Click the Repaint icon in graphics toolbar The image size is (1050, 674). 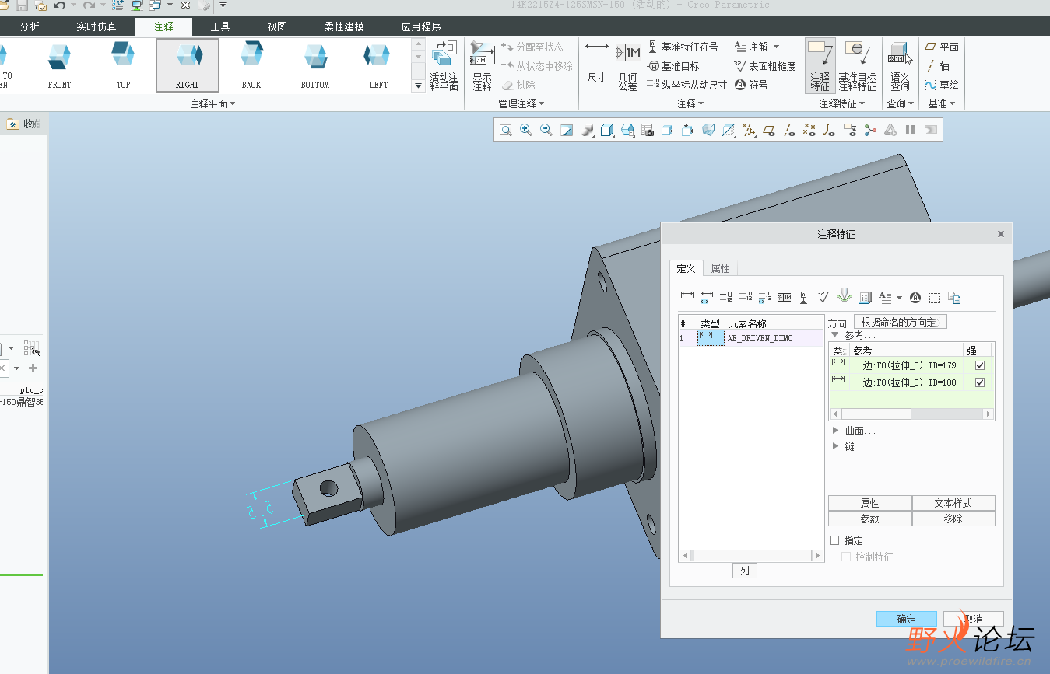567,131
